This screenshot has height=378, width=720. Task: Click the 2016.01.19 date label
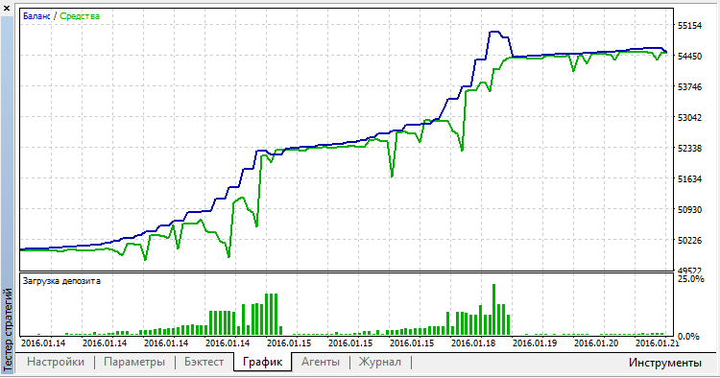[535, 343]
